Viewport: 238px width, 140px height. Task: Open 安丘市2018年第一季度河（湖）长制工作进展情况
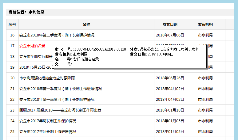point(61,89)
